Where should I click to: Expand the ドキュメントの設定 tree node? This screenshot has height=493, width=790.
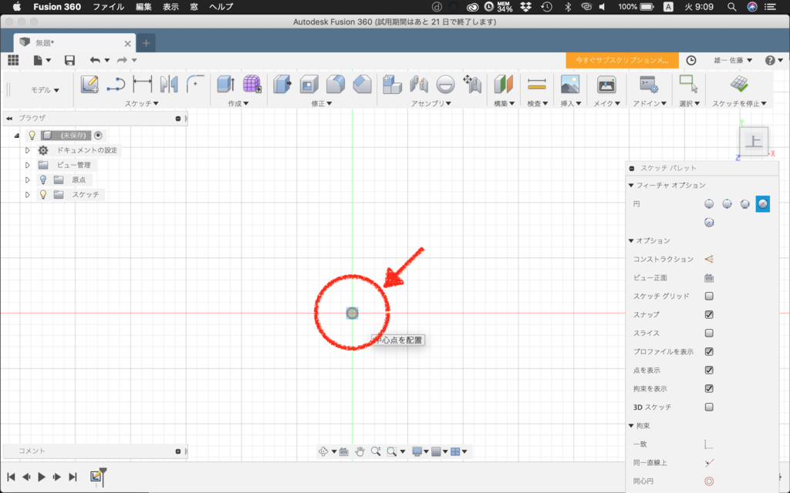pyautogui.click(x=28, y=150)
